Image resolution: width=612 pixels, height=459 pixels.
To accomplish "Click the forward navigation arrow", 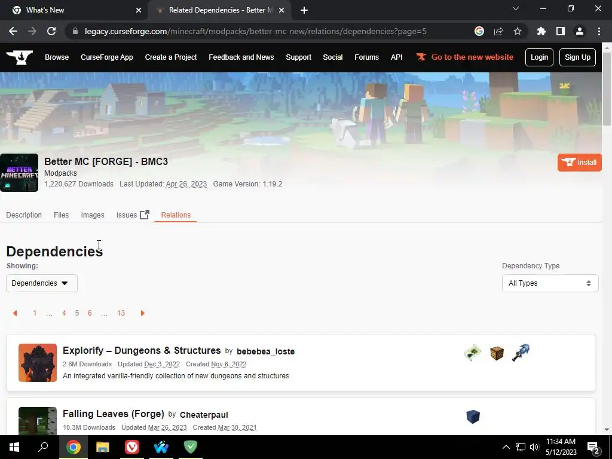I will (32, 31).
